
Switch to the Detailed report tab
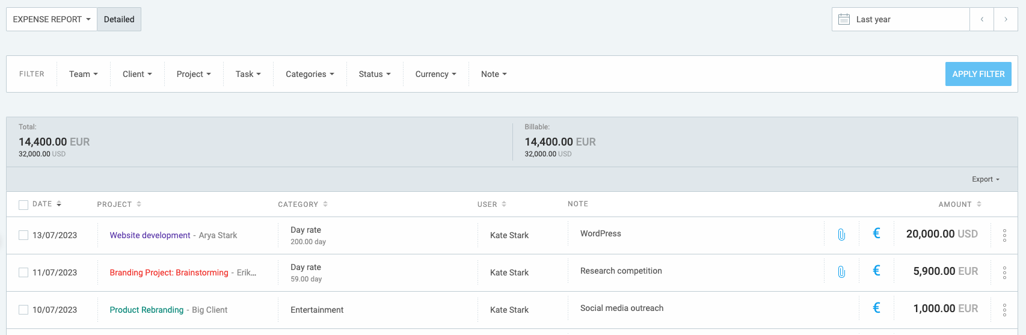[119, 19]
